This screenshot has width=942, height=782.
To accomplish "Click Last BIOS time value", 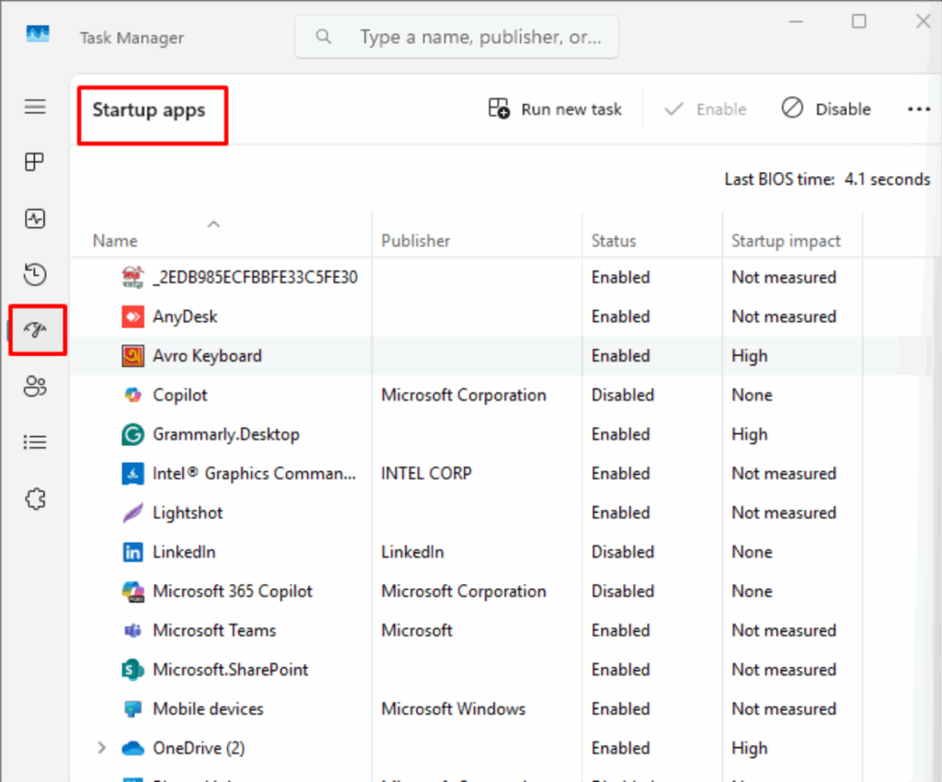I will pos(888,179).
